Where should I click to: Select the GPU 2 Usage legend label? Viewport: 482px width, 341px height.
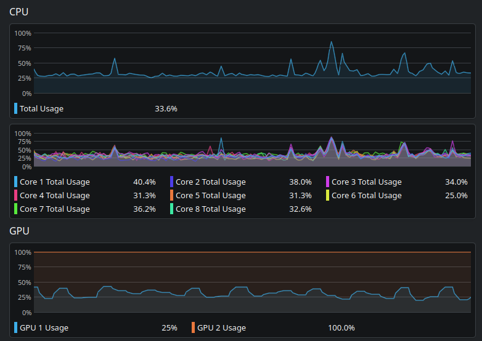(x=221, y=328)
